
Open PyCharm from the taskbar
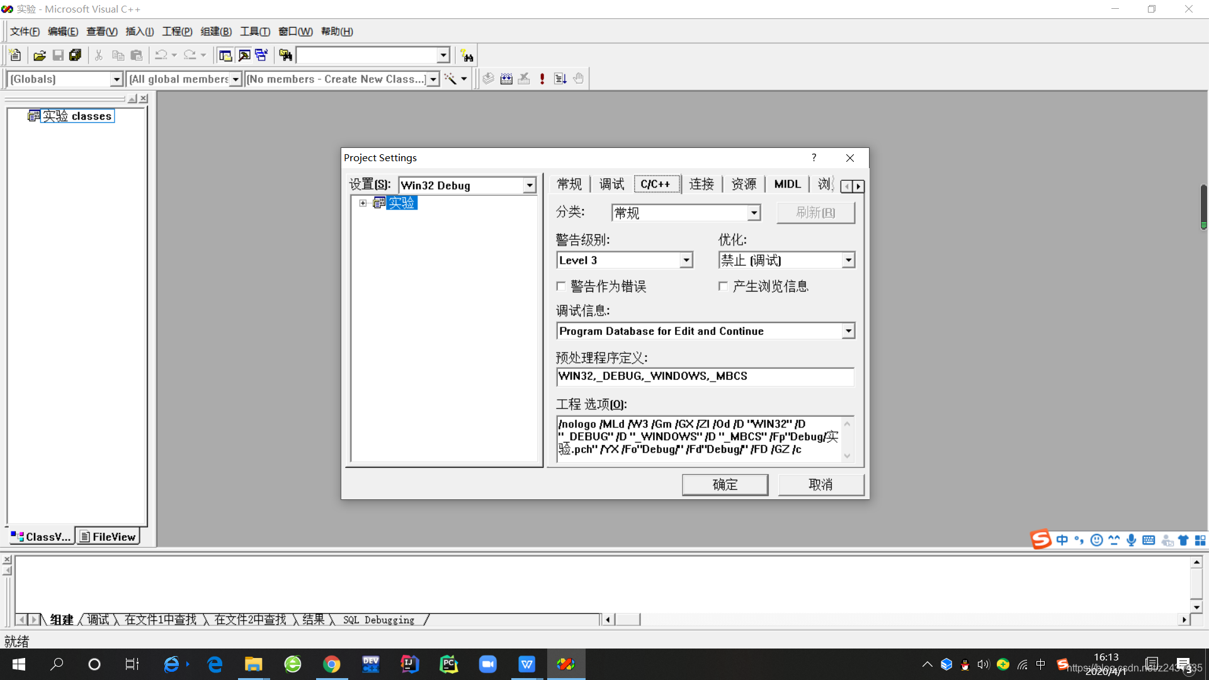449,664
